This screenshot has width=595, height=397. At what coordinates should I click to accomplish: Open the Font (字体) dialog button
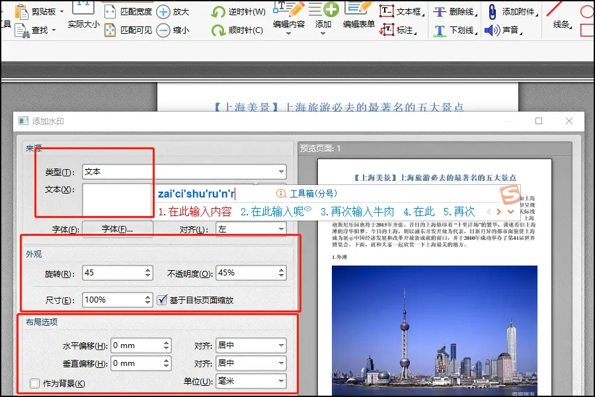click(x=117, y=229)
